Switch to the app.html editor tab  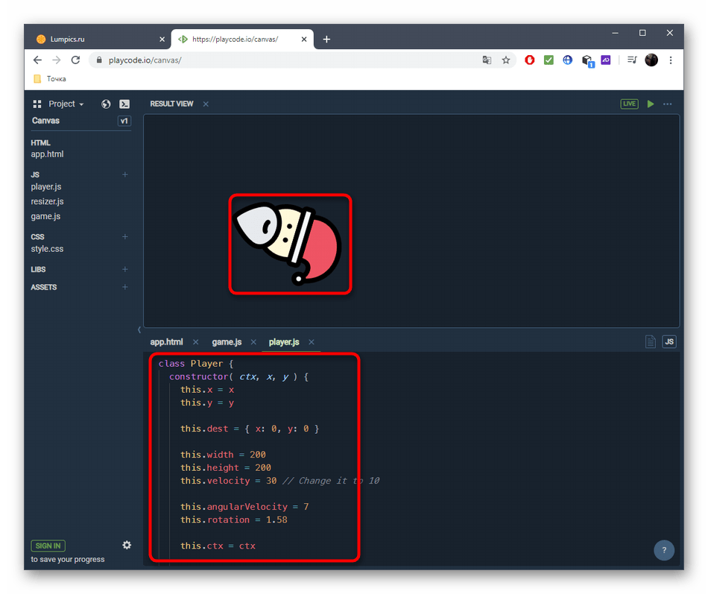(166, 342)
